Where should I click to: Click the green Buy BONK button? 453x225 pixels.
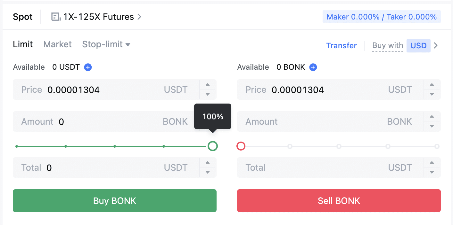pos(115,201)
